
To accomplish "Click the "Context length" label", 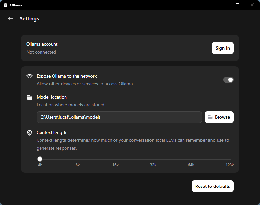I will [x=52, y=133].
